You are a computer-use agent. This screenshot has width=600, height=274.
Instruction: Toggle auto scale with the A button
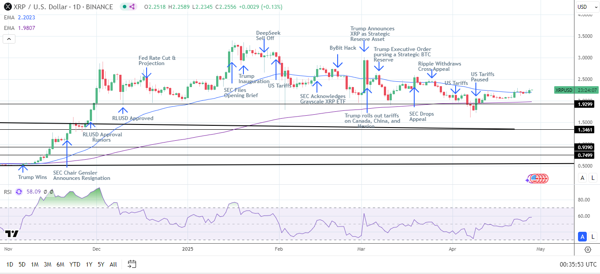coord(582,178)
